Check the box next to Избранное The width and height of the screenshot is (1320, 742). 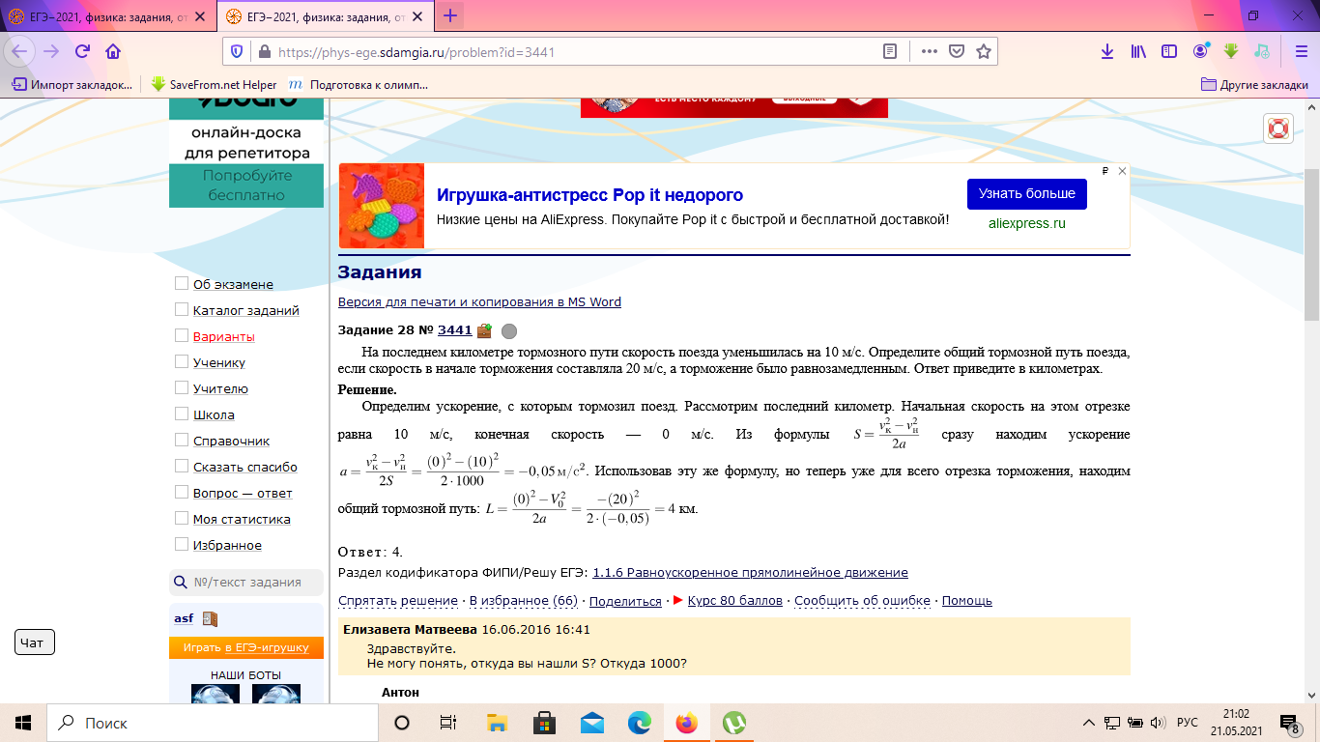(181, 544)
